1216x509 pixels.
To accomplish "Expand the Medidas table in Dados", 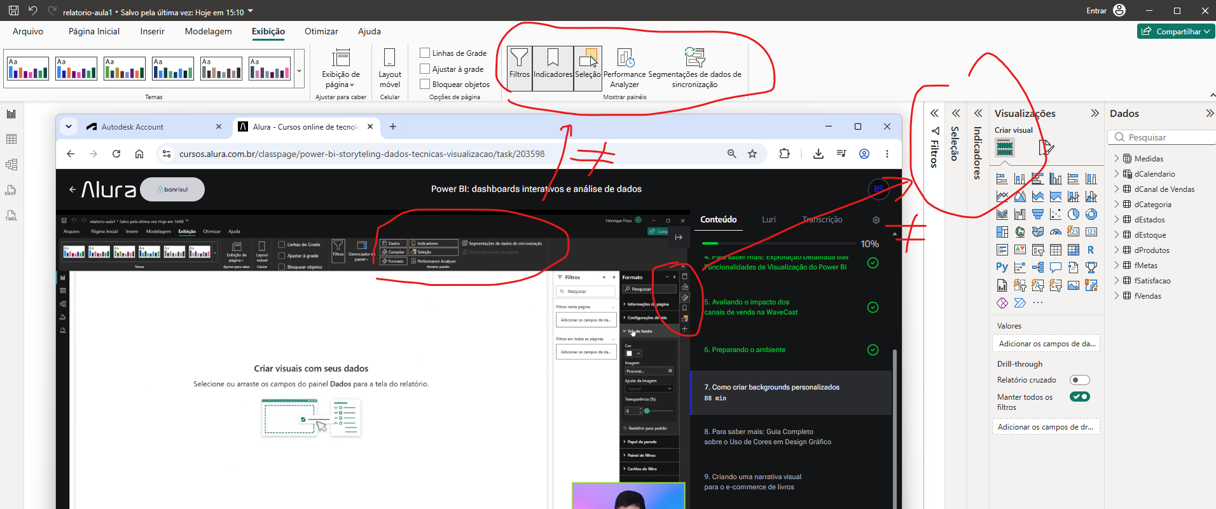I will (1117, 158).
